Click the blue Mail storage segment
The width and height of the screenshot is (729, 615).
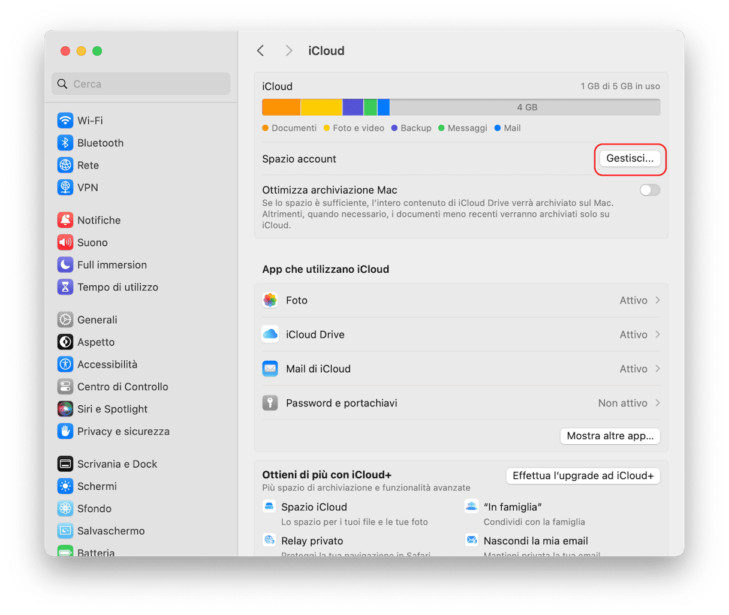pos(384,107)
